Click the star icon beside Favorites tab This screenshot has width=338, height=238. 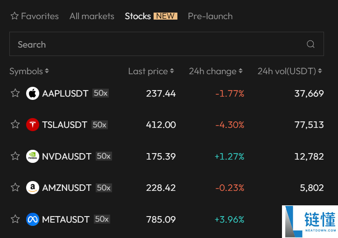tap(14, 16)
